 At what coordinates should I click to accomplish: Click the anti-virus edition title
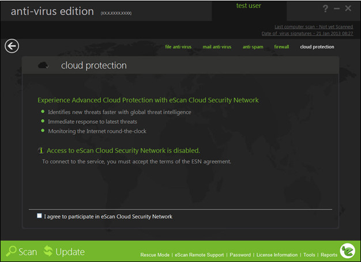pos(52,12)
